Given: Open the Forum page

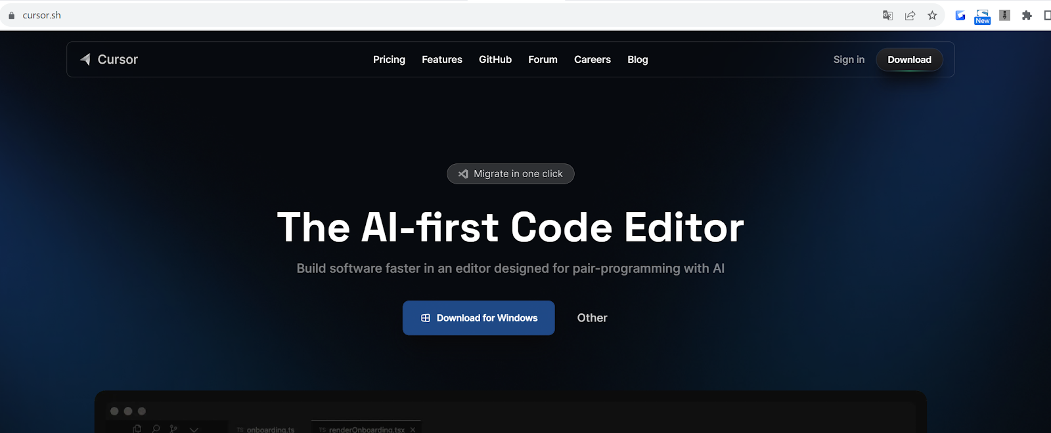Looking at the screenshot, I should 543,60.
